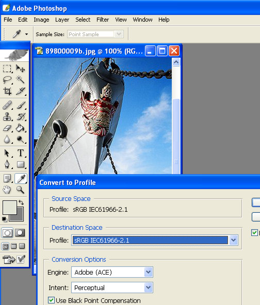The height and width of the screenshot is (305, 260).
Task: Select the Magic Wand tool
Action: (20, 80)
